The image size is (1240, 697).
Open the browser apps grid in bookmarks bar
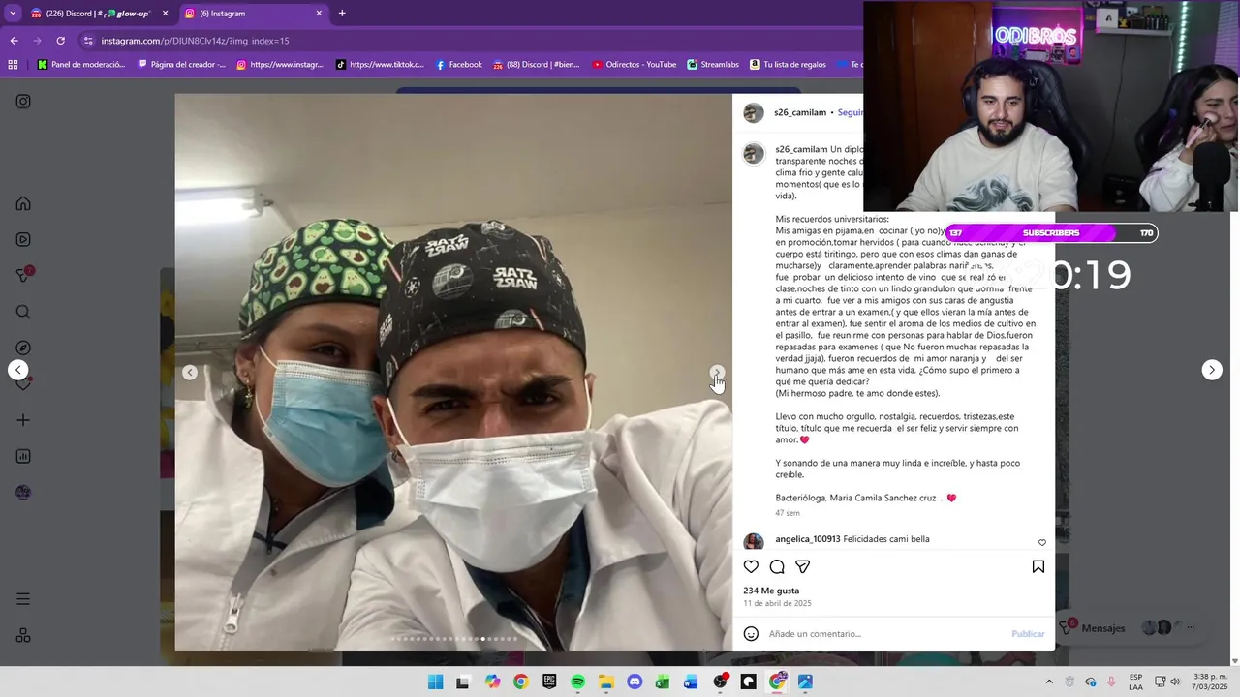(13, 65)
